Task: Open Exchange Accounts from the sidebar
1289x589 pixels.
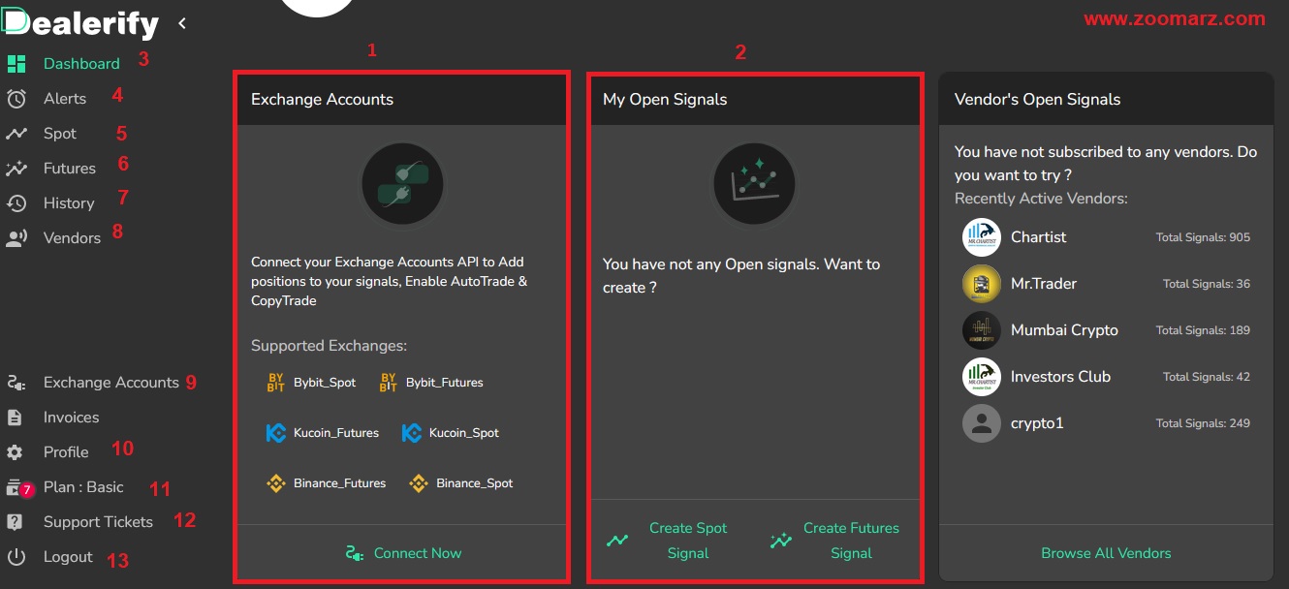Action: (111, 383)
